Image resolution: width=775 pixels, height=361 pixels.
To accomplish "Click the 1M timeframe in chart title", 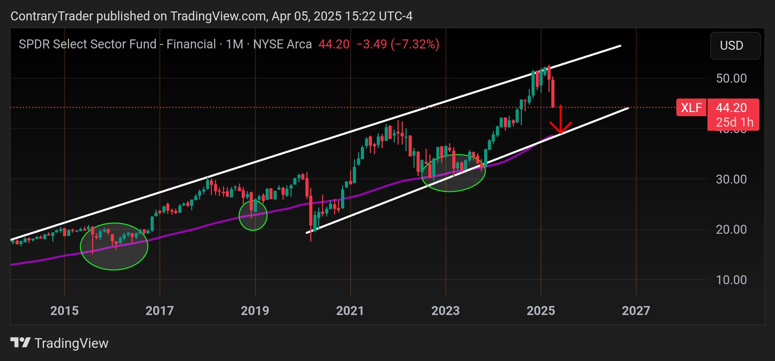I will coord(234,44).
